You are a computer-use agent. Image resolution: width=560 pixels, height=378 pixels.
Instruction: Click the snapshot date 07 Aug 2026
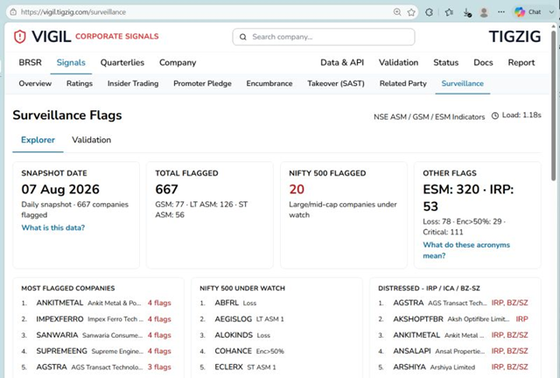(x=60, y=189)
